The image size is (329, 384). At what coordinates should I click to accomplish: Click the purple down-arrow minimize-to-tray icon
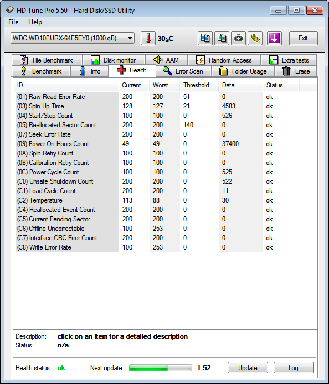(x=274, y=38)
